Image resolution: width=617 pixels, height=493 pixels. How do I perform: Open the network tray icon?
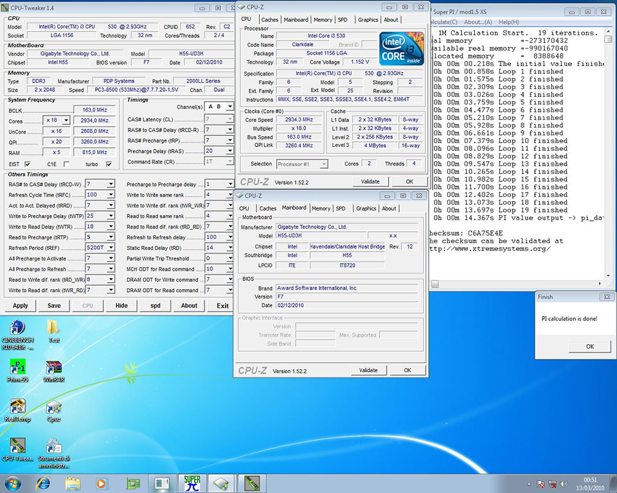pos(553,483)
